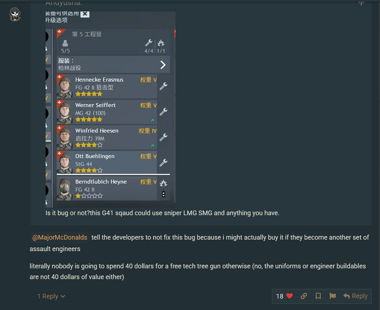Viewport: 380px width, 310px height.
Task: Click the 18 likes count
Action: coord(280,296)
